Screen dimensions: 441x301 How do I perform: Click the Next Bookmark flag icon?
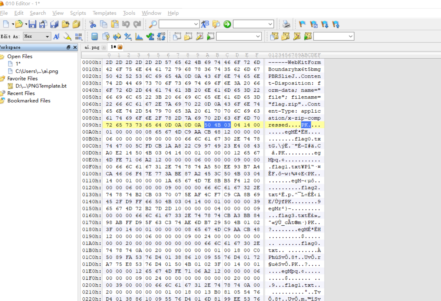325,24
